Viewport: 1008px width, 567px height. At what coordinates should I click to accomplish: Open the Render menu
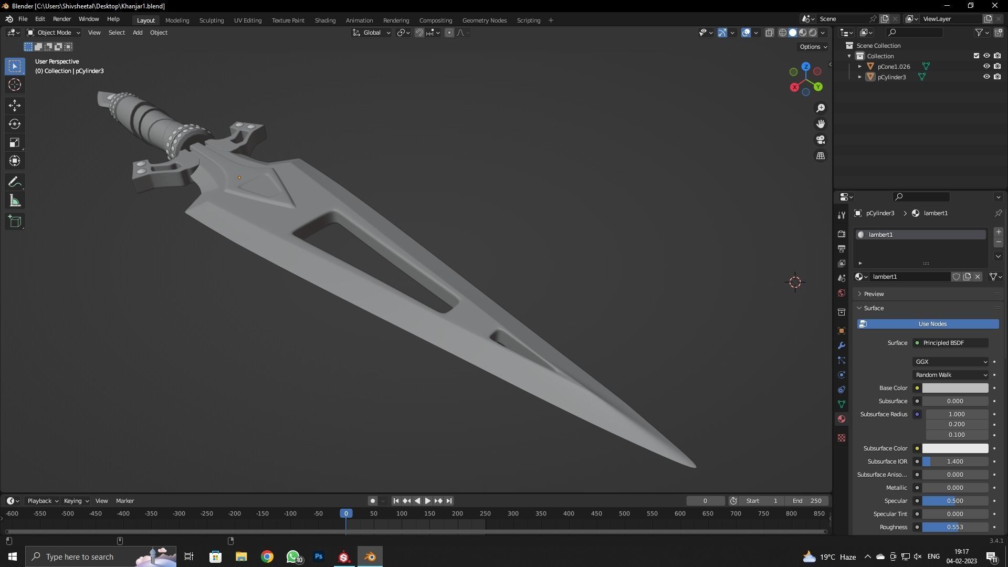point(61,19)
